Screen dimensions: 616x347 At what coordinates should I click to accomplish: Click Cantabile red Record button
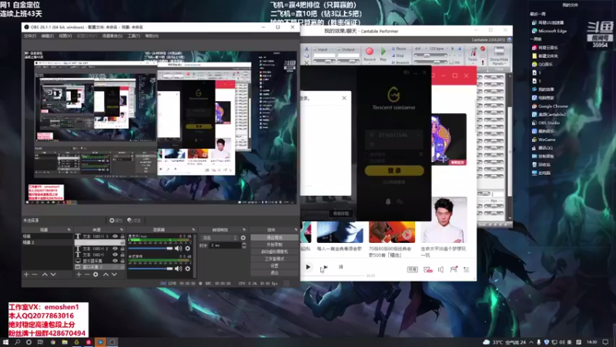[x=370, y=54]
